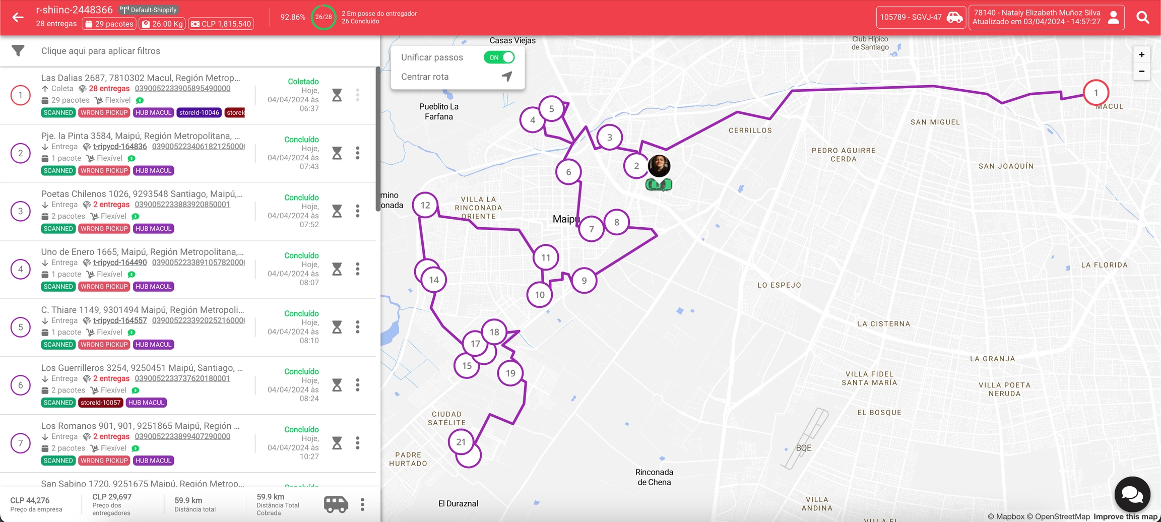The width and height of the screenshot is (1161, 522).
Task: Open three-dot menu for stop 6
Action: click(x=358, y=385)
